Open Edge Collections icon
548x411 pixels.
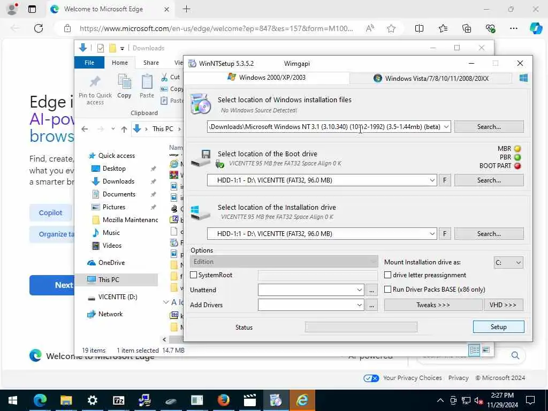(467, 28)
